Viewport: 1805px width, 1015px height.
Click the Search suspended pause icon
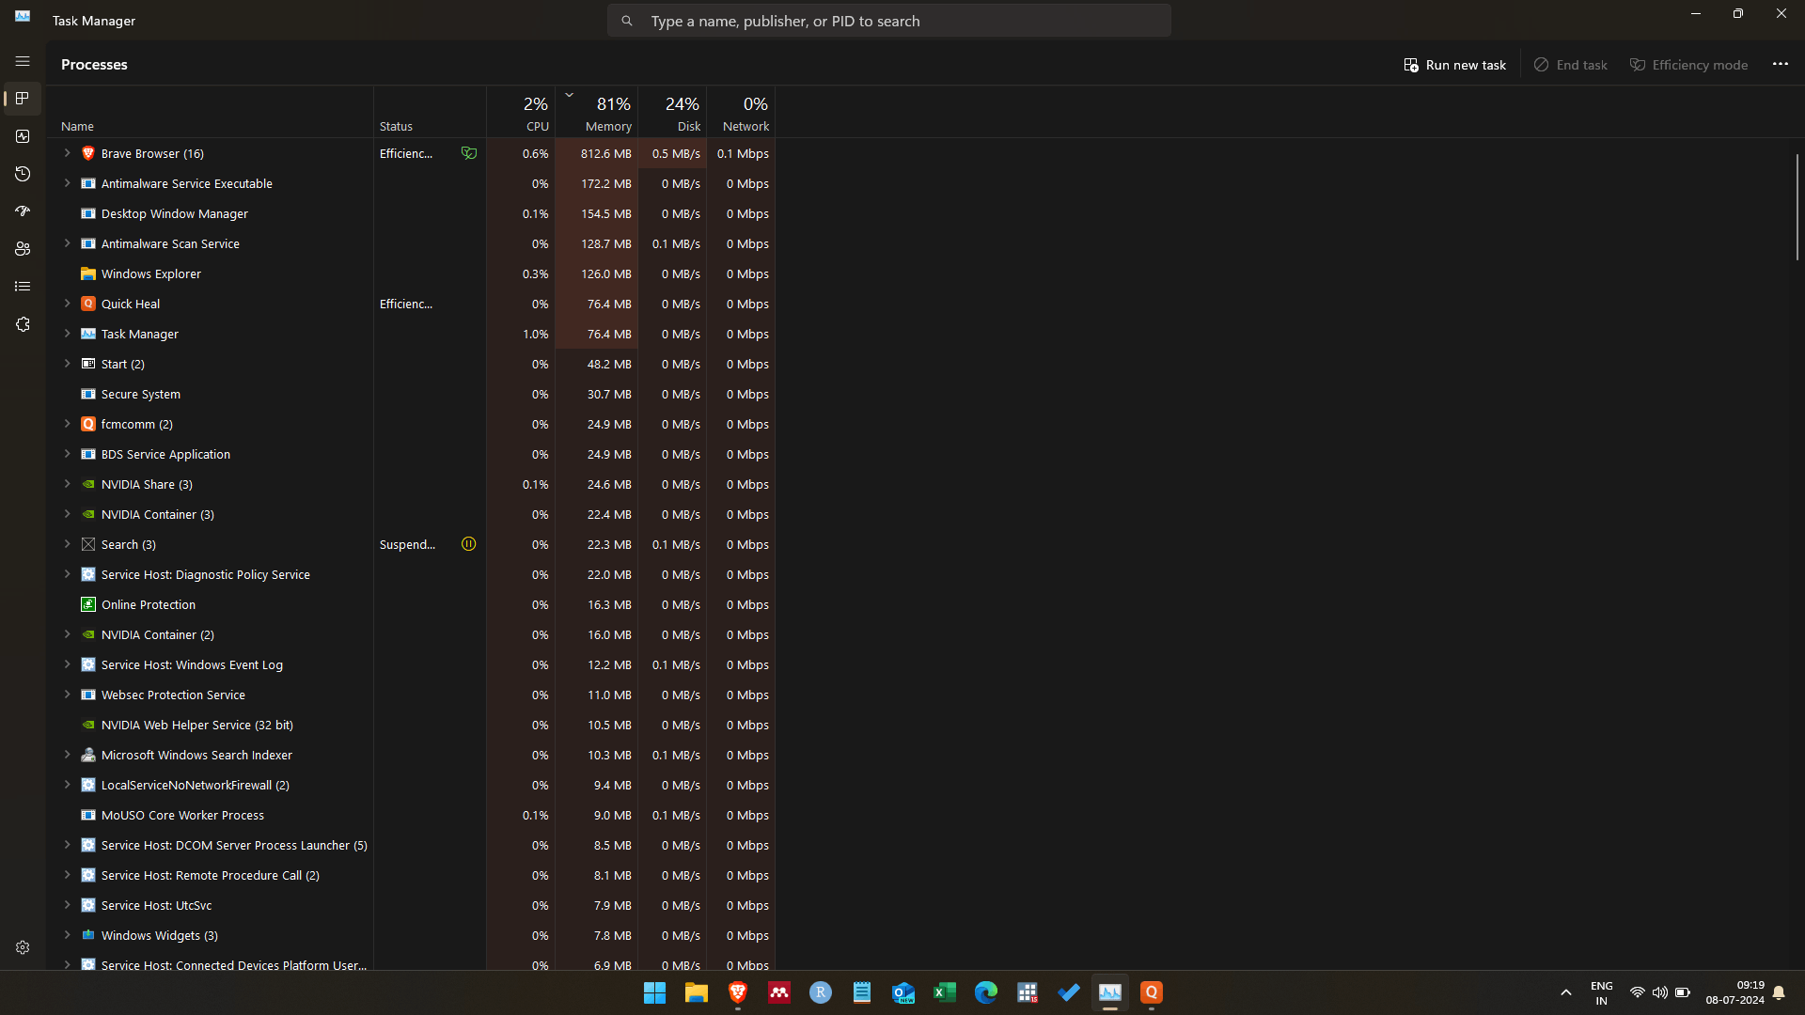(468, 544)
